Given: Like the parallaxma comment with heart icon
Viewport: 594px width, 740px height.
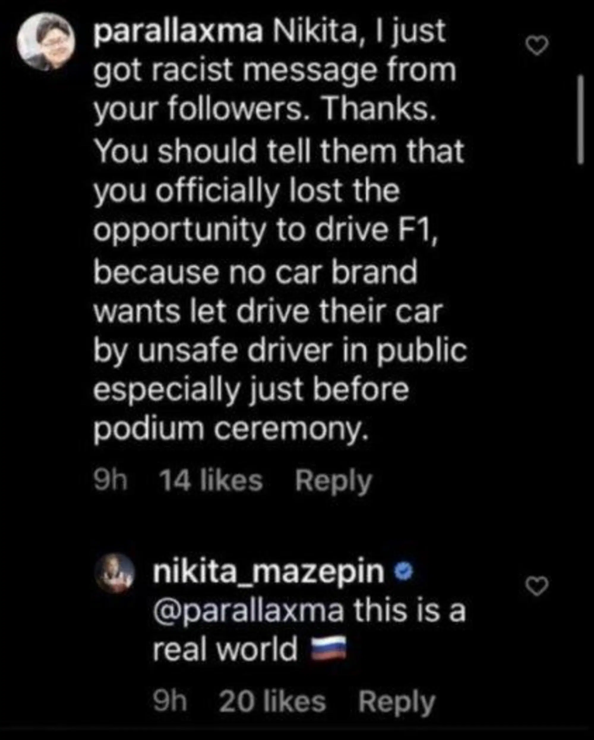Looking at the screenshot, I should click(x=537, y=46).
